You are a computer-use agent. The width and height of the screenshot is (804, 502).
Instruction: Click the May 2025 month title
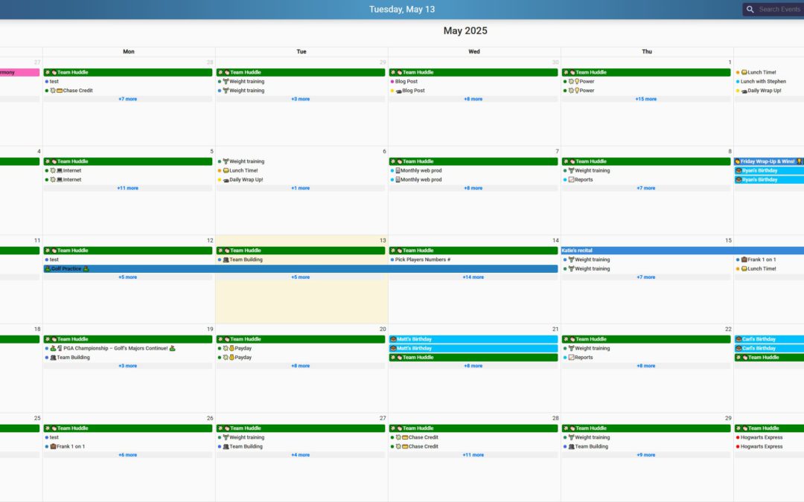tap(465, 30)
